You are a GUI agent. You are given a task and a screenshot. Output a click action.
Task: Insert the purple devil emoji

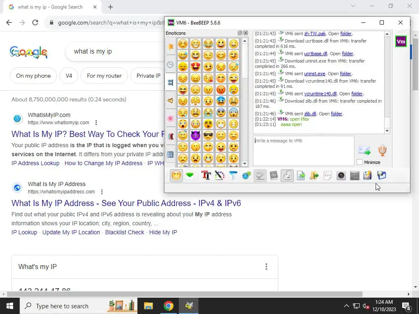pos(196,135)
